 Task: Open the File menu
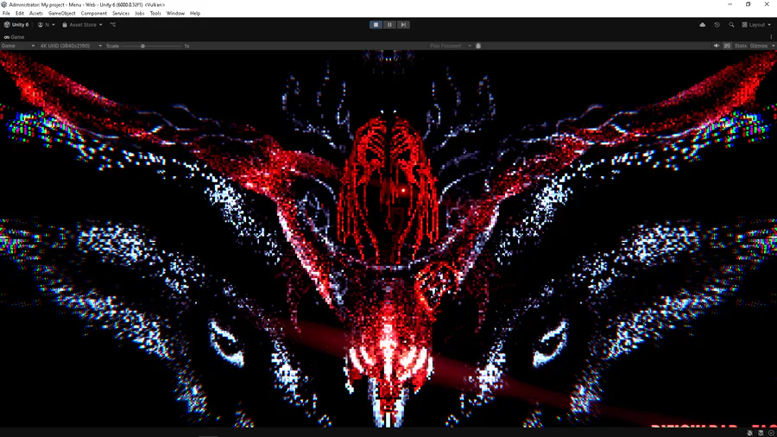click(6, 13)
